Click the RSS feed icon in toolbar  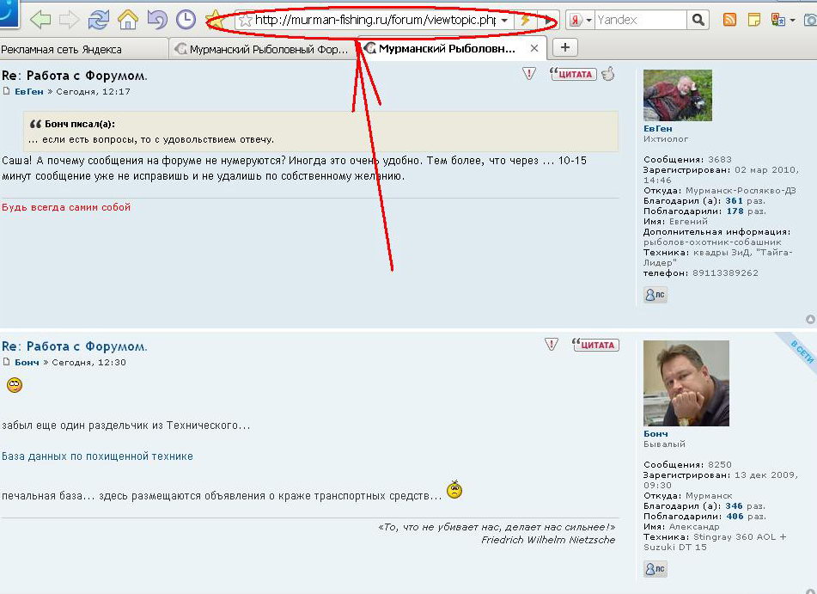pos(729,19)
